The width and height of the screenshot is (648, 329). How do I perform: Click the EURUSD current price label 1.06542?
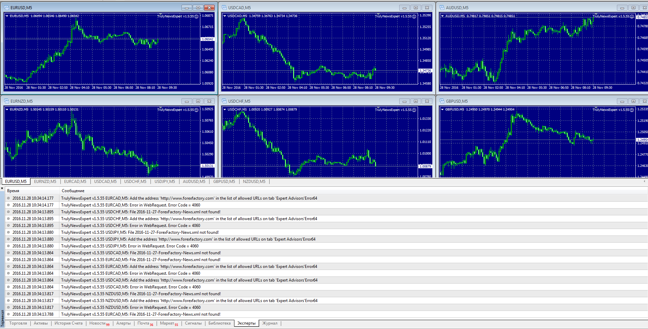(207, 39)
